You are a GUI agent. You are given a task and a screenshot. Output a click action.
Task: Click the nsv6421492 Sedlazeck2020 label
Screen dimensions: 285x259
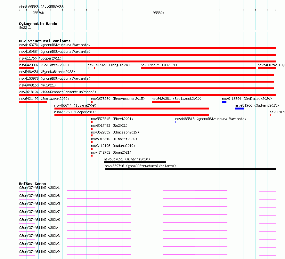point(44,99)
